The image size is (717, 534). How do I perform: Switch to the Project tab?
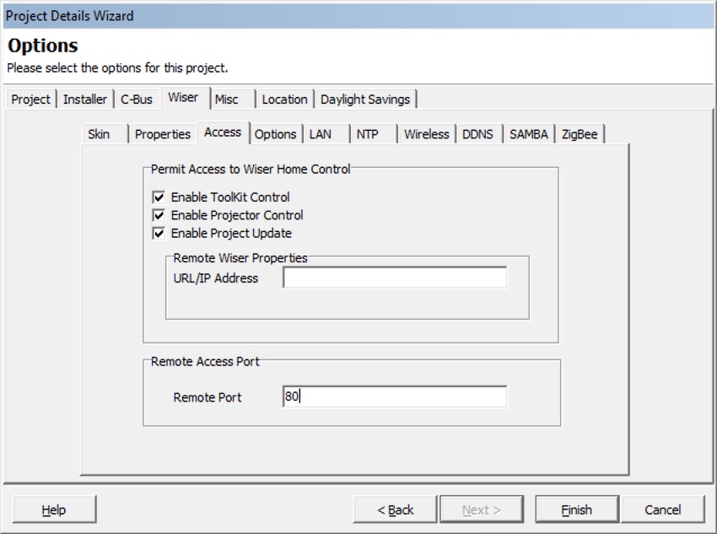30,100
